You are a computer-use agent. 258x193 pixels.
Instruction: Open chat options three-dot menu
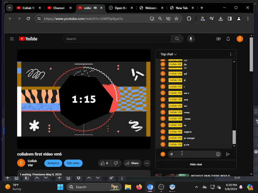tap(231, 55)
